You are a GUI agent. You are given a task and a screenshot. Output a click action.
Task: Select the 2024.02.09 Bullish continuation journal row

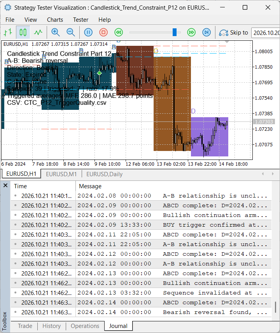(141, 215)
